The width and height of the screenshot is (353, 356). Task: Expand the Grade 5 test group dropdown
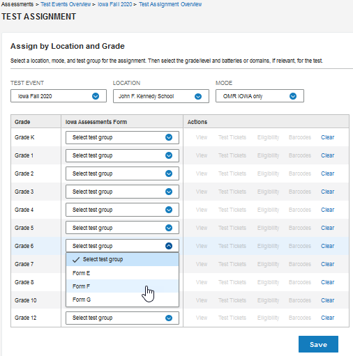pyautogui.click(x=122, y=228)
